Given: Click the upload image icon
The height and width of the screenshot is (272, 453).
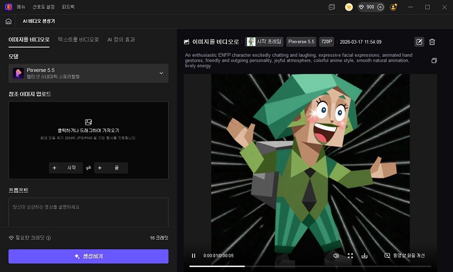Looking at the screenshot, I should coord(88,122).
